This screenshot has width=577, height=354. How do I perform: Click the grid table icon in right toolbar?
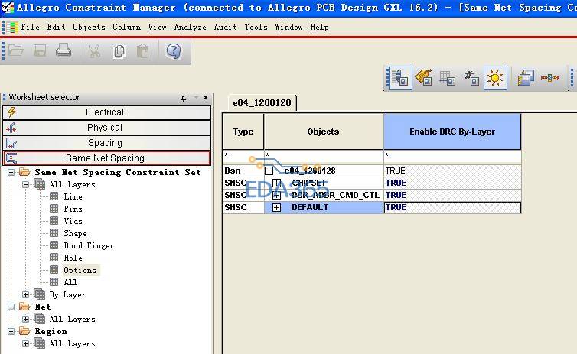[x=447, y=78]
